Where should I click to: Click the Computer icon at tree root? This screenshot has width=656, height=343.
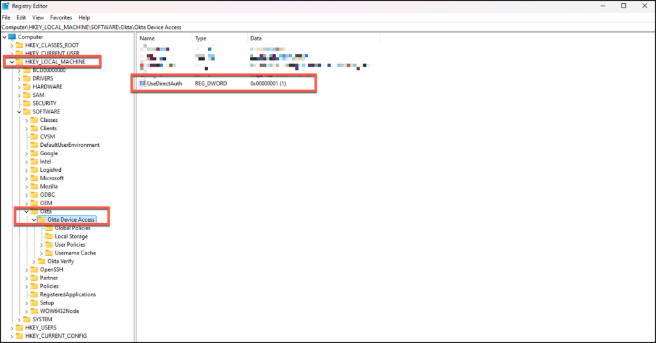12,37
